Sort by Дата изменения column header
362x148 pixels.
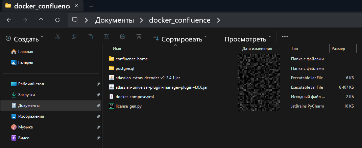(x=257, y=49)
